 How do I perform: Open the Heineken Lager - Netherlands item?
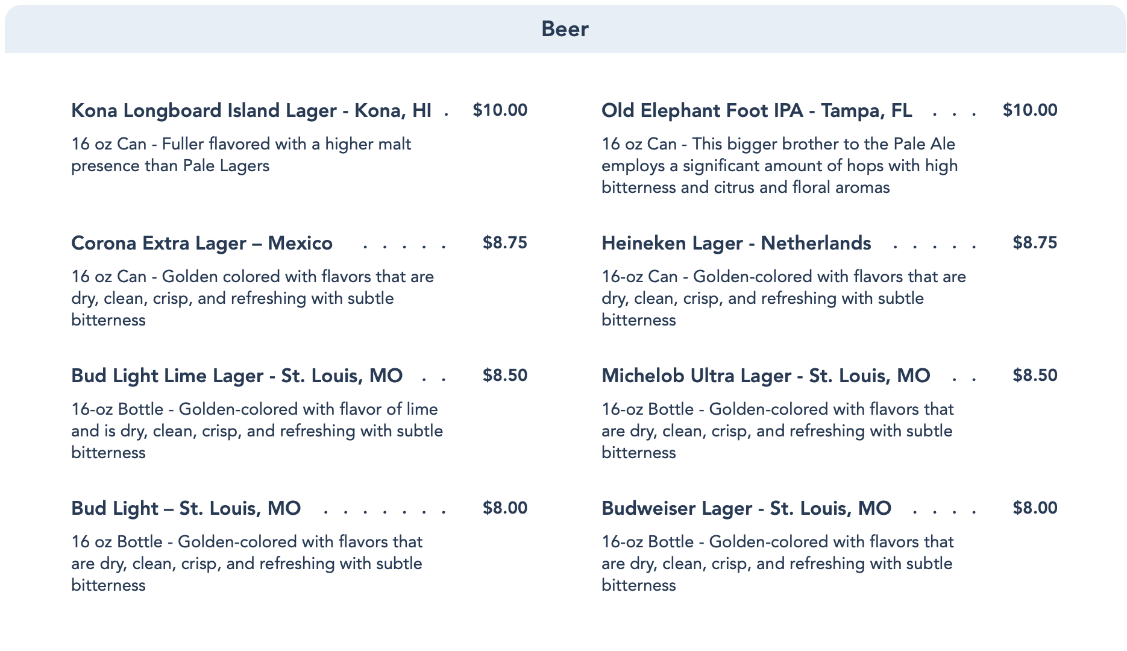click(736, 244)
